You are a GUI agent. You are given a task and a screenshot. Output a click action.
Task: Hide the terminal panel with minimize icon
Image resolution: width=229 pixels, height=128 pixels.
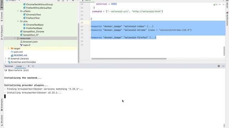pos(223,66)
